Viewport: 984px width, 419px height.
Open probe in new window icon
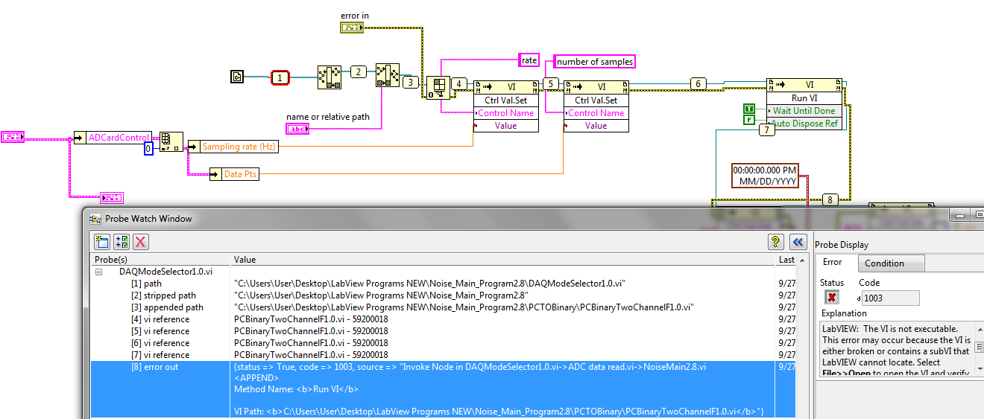pos(102,241)
